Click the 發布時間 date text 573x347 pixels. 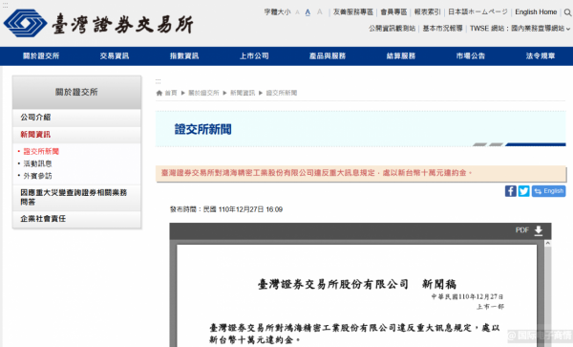pos(226,209)
